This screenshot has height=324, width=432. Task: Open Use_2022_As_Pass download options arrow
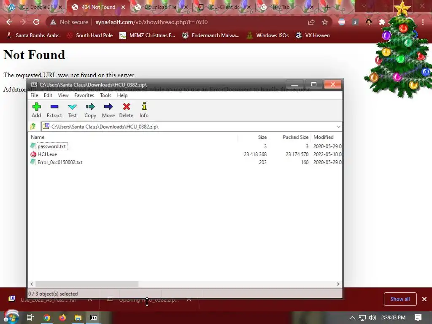click(x=90, y=300)
